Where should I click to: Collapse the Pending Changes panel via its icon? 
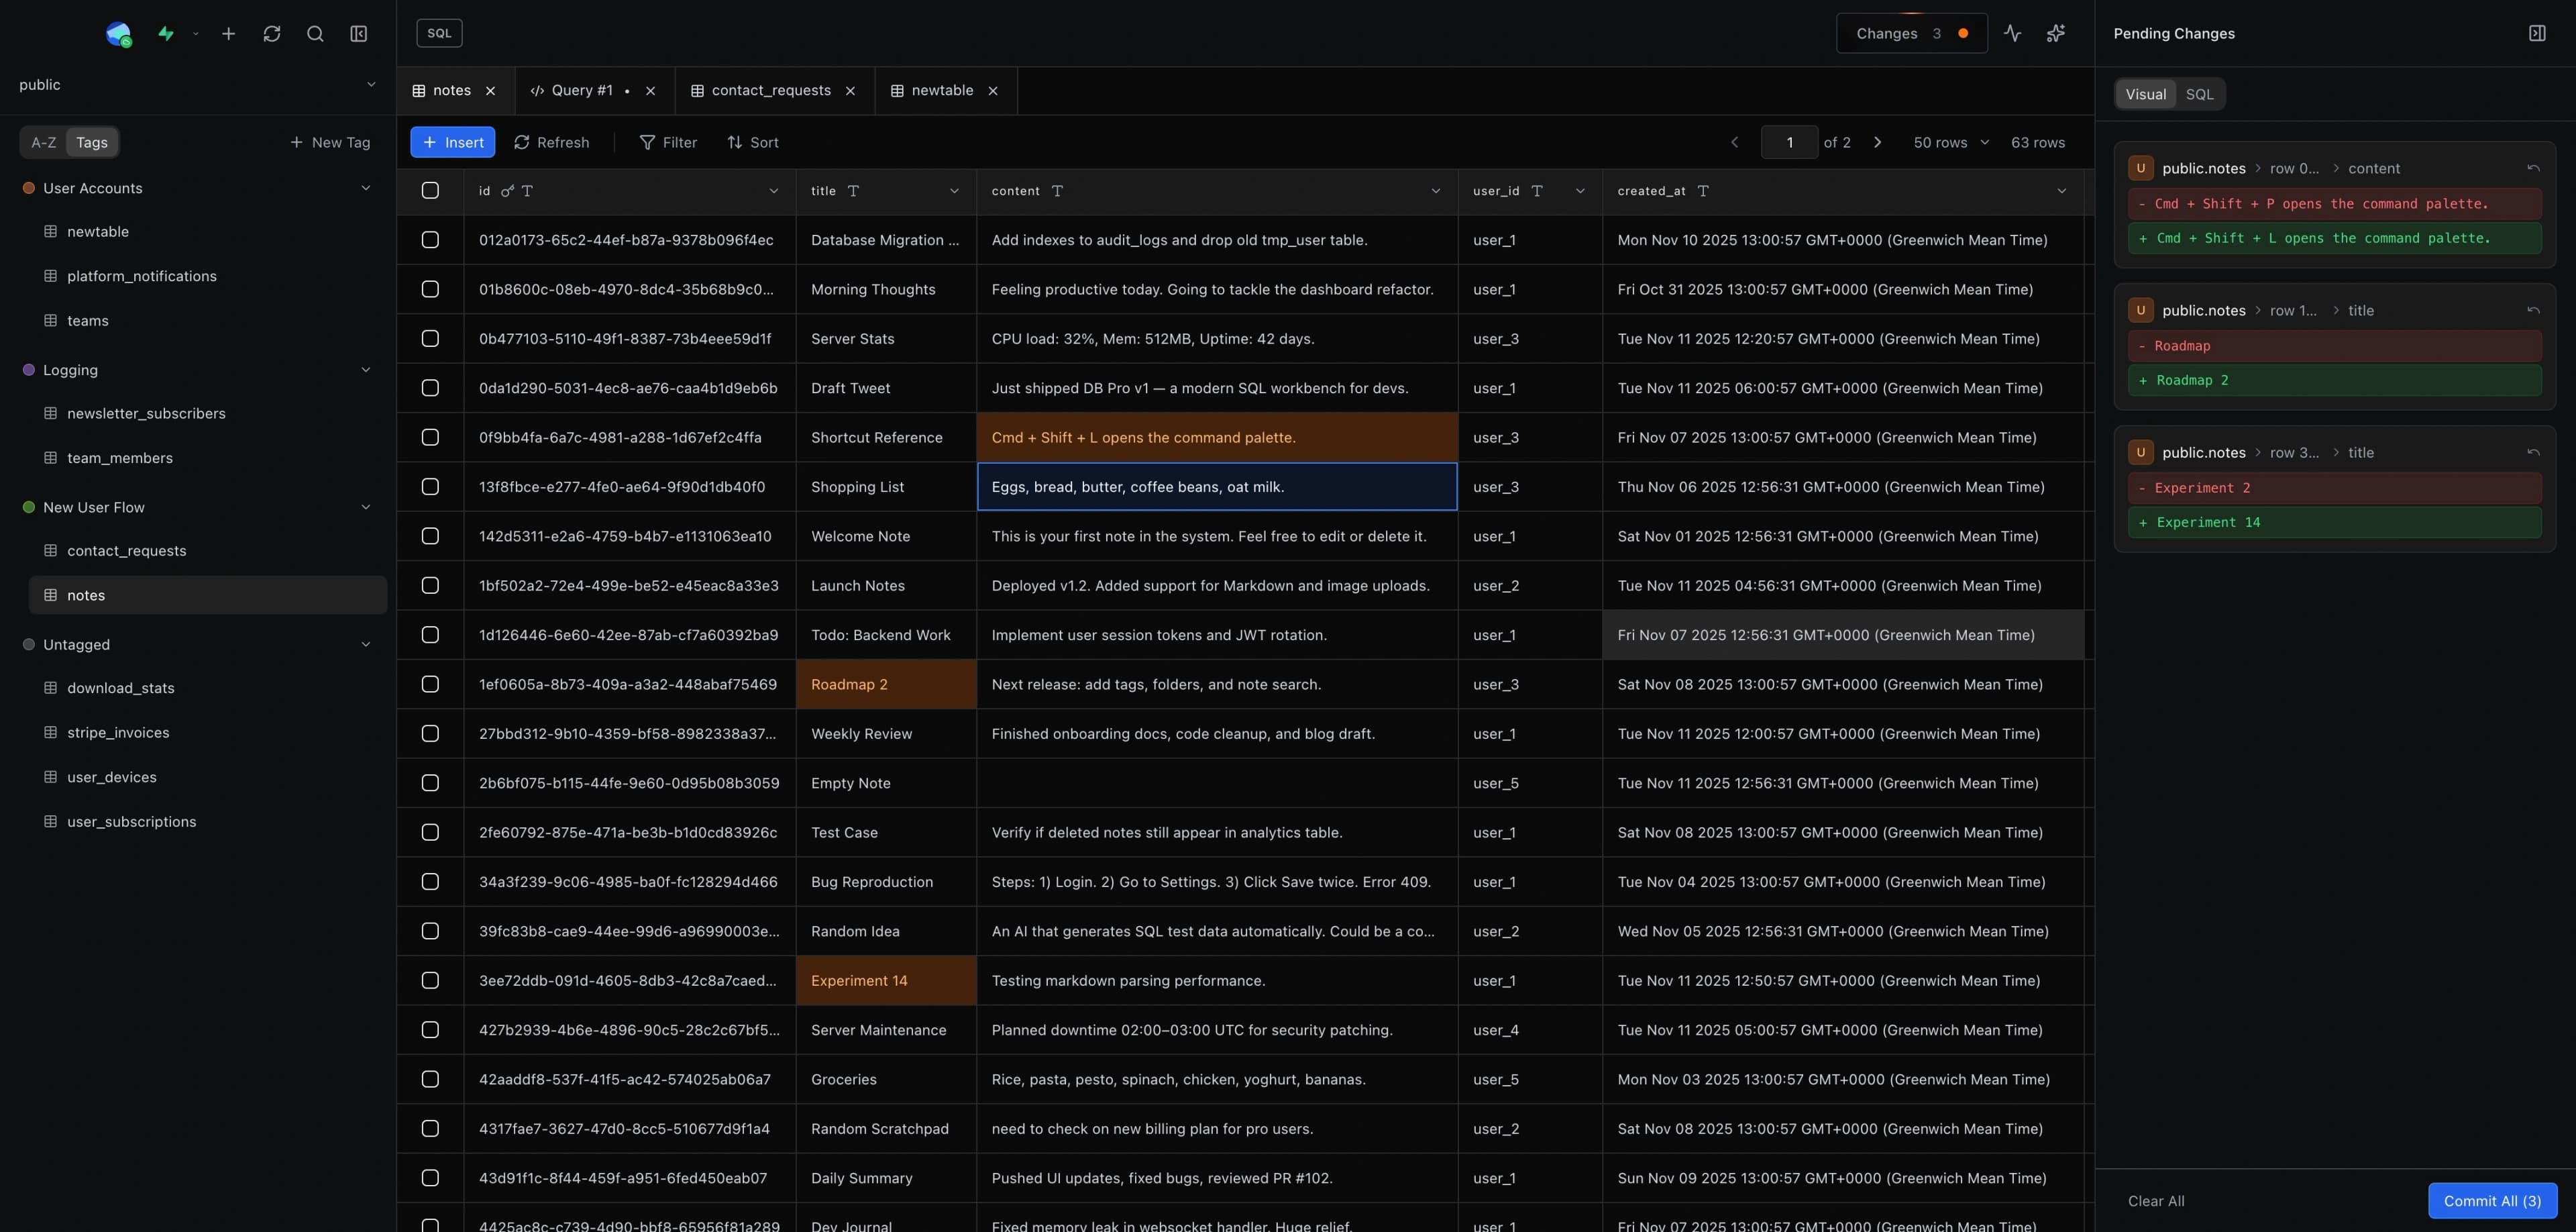(2538, 32)
